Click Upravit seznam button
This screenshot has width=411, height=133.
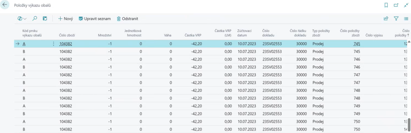95,19
